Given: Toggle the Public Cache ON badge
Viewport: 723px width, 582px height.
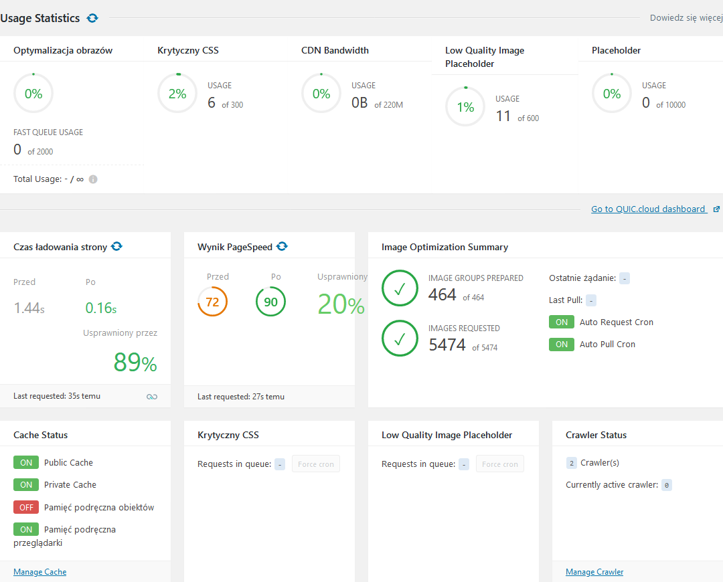Looking at the screenshot, I should pos(26,463).
